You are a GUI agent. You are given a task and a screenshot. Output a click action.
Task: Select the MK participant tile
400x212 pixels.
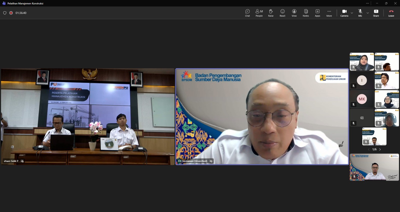coord(362,99)
